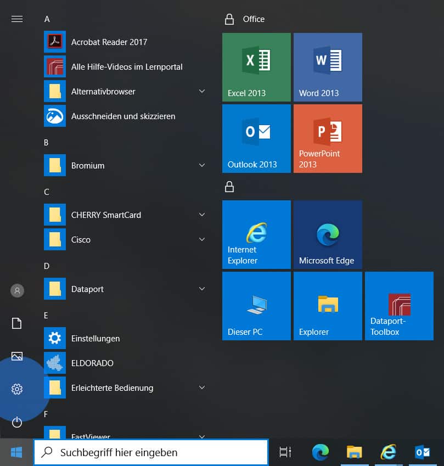The width and height of the screenshot is (444, 466).
Task: Open the Outlook 2013 tile
Action: tap(256, 138)
